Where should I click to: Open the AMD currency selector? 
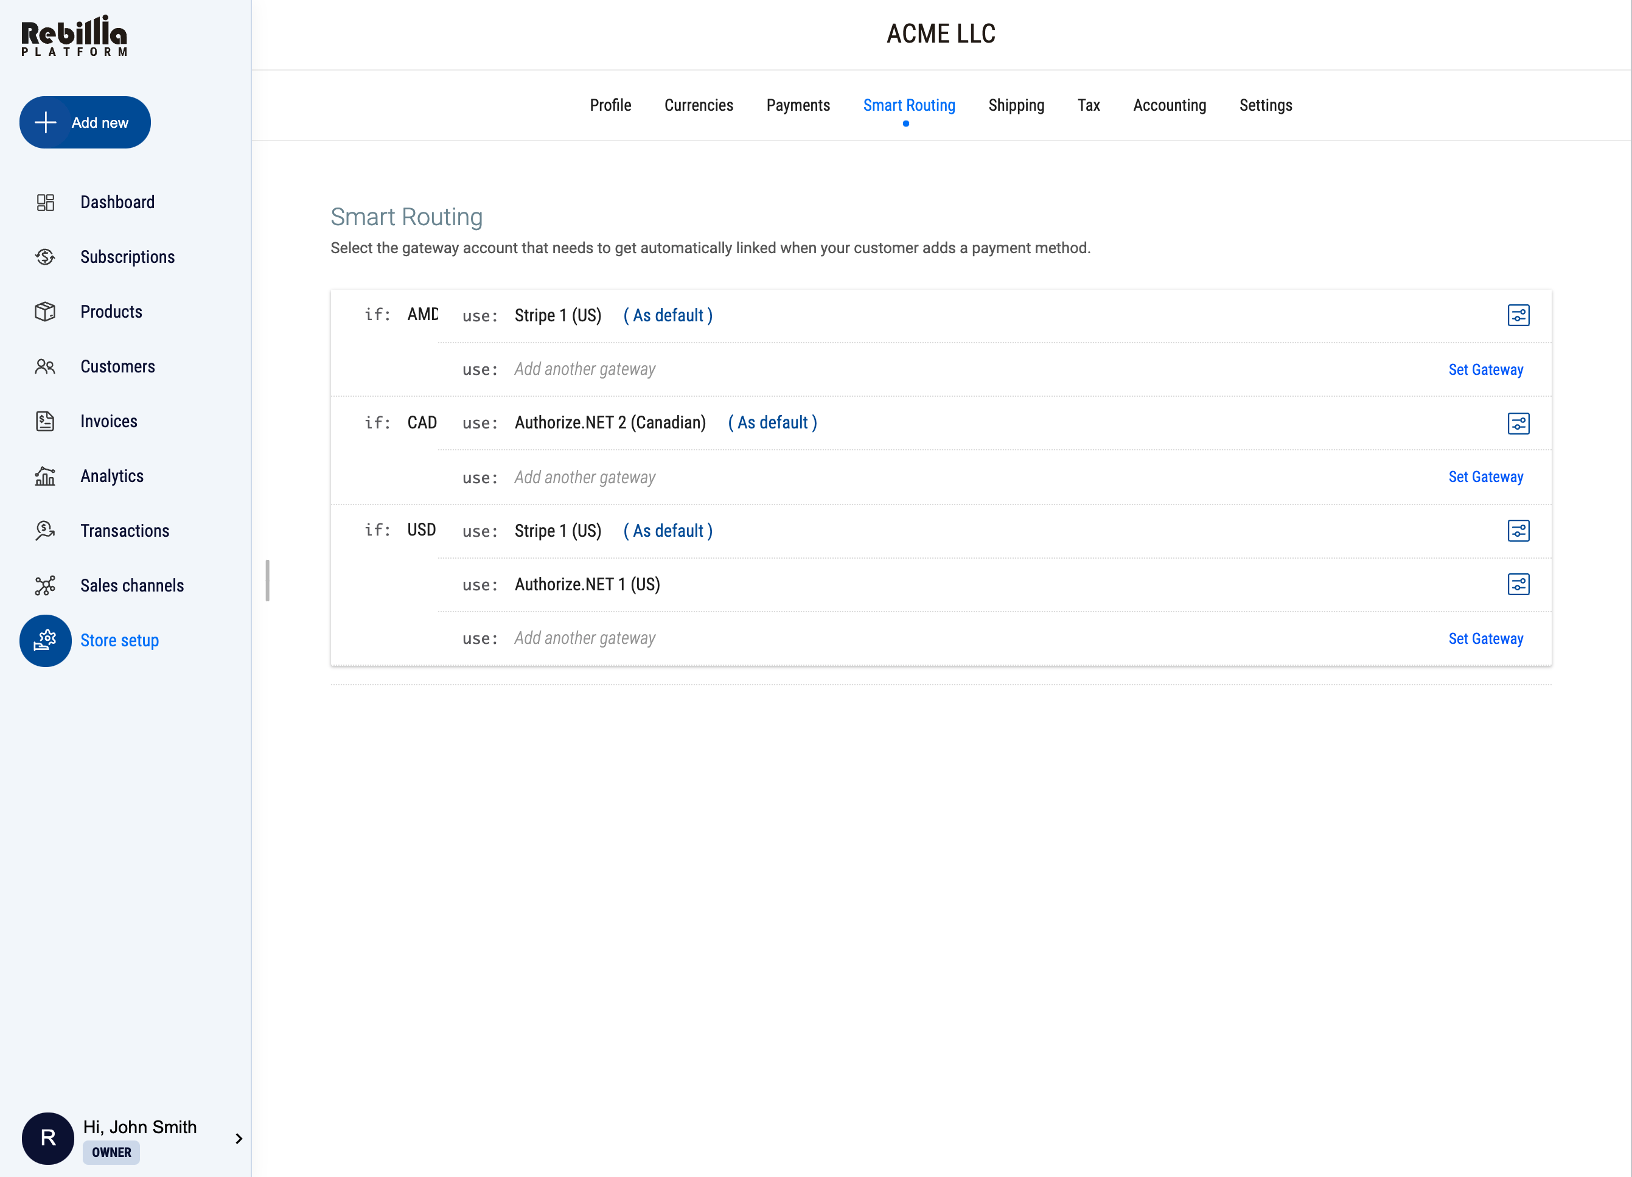(x=422, y=315)
